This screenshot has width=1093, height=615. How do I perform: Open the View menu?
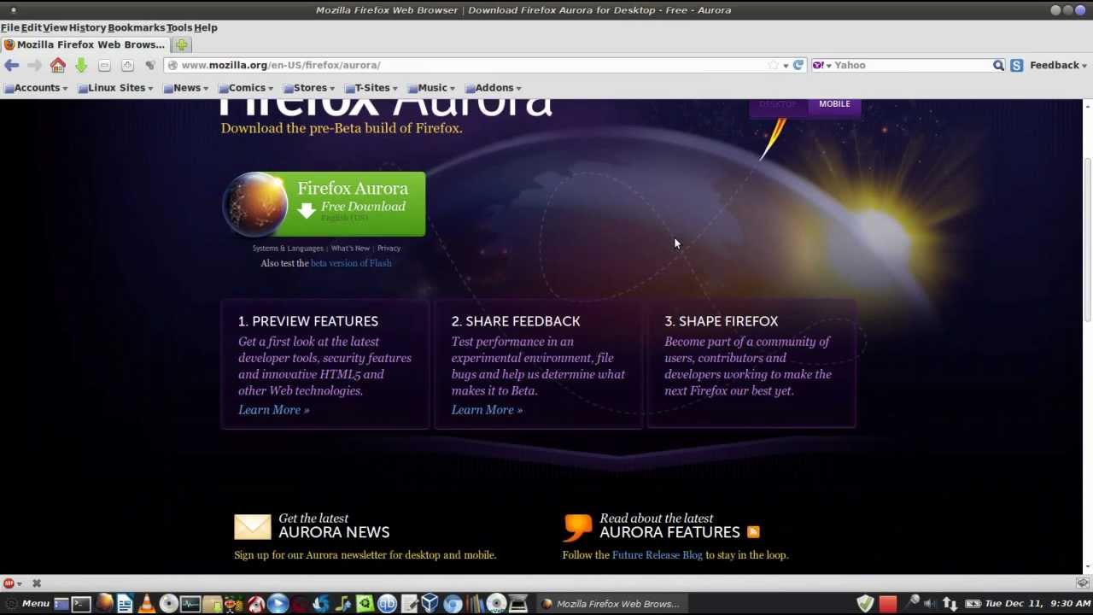point(56,27)
